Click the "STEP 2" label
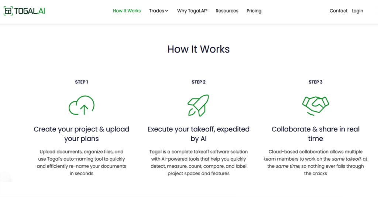 click(198, 82)
